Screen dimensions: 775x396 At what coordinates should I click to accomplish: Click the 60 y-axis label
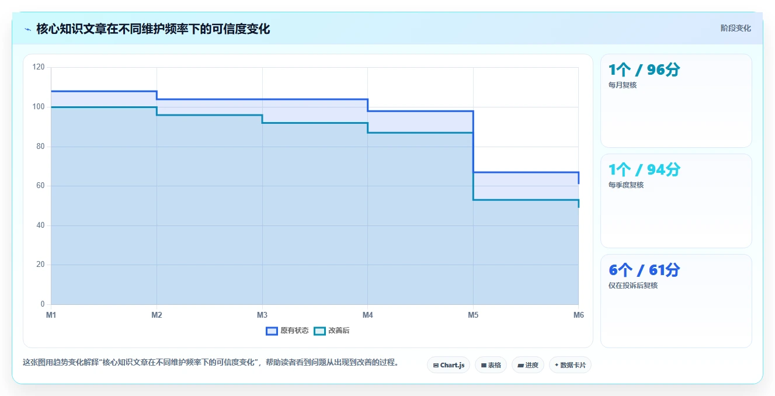tap(40, 186)
